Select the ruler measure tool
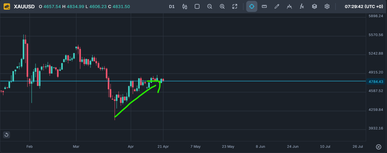The height and width of the screenshot is (153, 387). (264, 6)
